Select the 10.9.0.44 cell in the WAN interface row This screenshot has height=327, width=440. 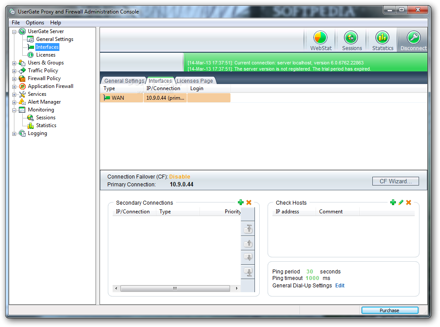click(165, 98)
